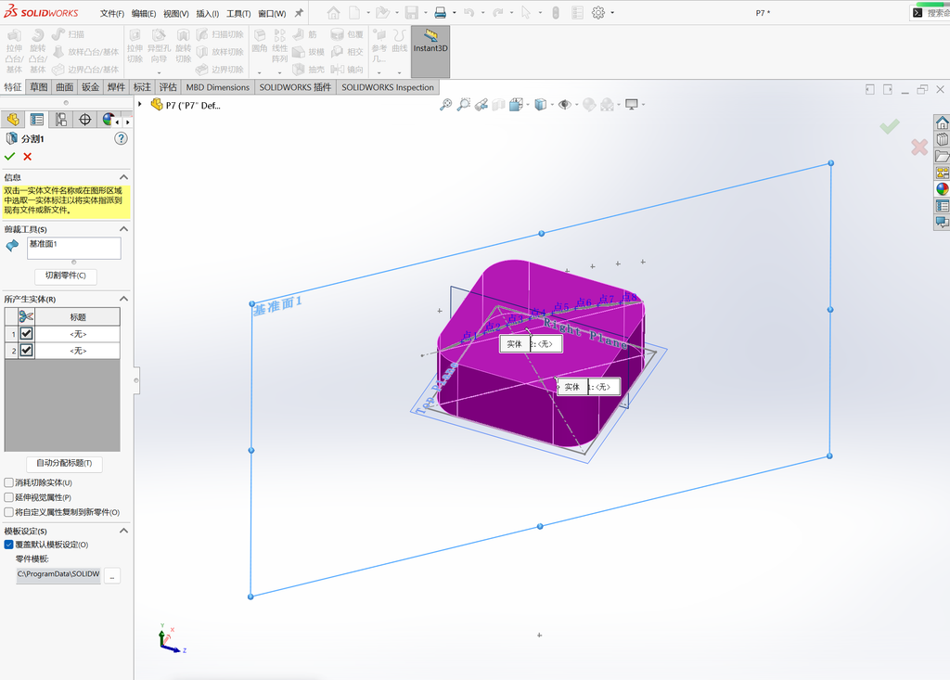Image resolution: width=950 pixels, height=680 pixels.
Task: Click the 实体 2 callout label in viewport
Action: (530, 343)
